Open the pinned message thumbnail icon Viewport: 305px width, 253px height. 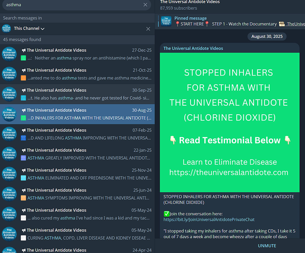coord(166,21)
